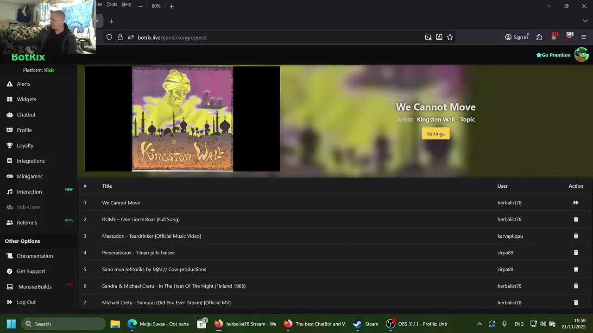Open a new browser tab
Viewport: 593px width, 333px height.
[111, 21]
